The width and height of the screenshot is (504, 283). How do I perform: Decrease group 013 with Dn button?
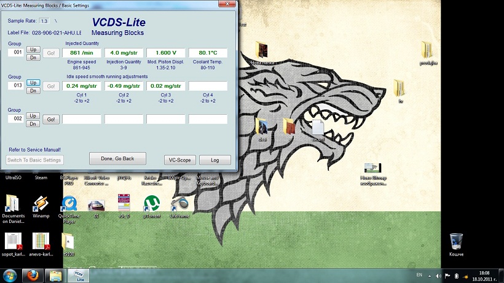[33, 90]
